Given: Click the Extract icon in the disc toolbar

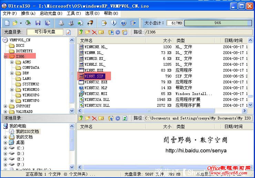Looking at the screenshot, I should 111,32.
